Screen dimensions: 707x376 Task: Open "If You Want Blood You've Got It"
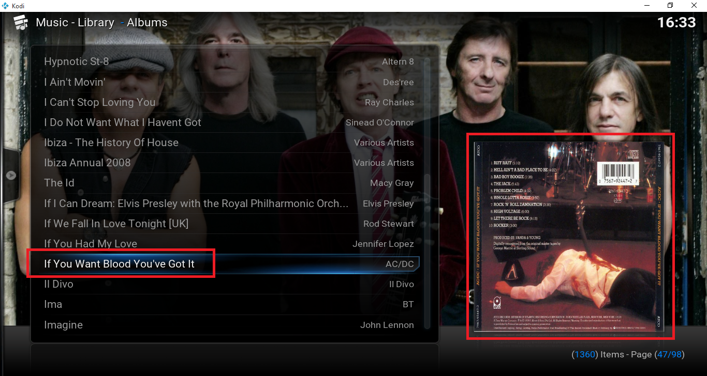click(120, 263)
